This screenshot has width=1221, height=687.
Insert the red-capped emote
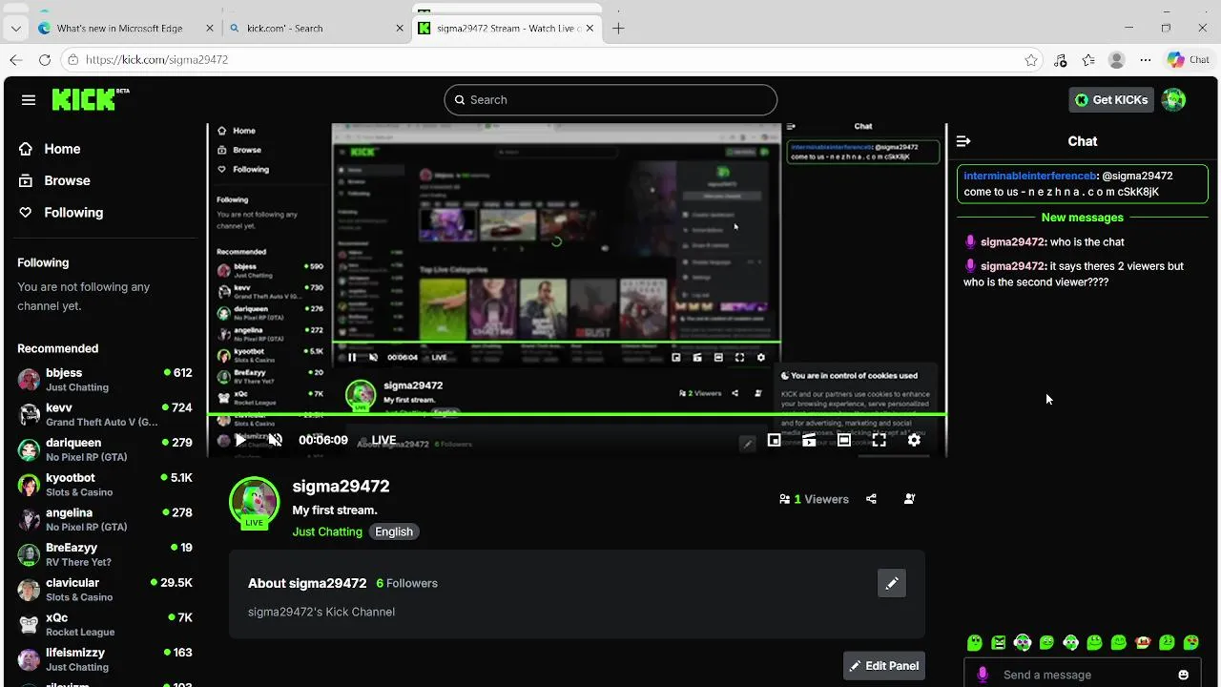(x=1143, y=643)
